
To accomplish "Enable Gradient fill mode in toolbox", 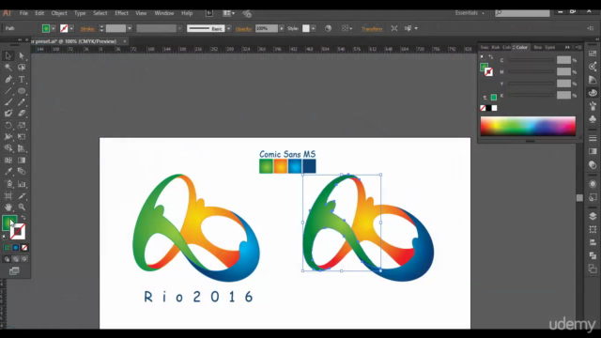I will [16, 248].
